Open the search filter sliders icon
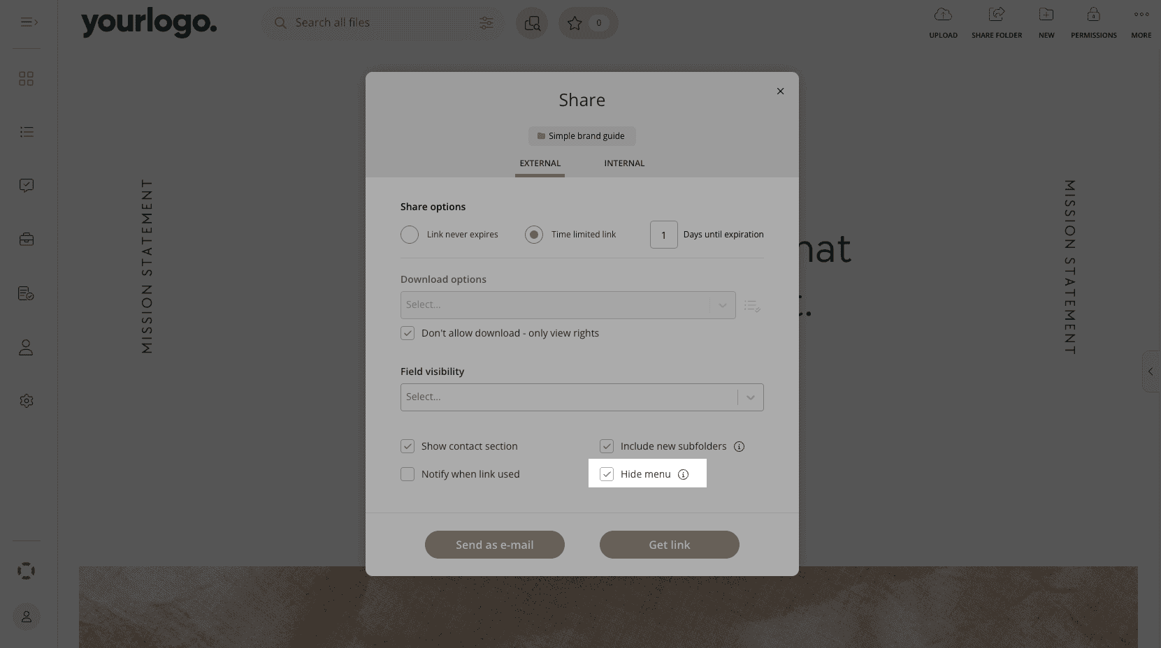1161x648 pixels. pos(486,22)
